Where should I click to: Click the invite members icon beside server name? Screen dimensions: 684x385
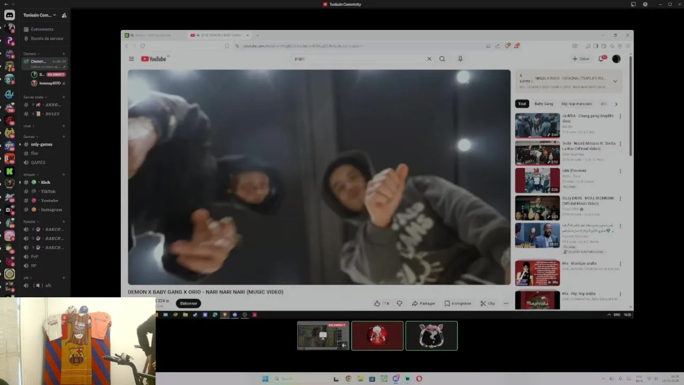64,16
